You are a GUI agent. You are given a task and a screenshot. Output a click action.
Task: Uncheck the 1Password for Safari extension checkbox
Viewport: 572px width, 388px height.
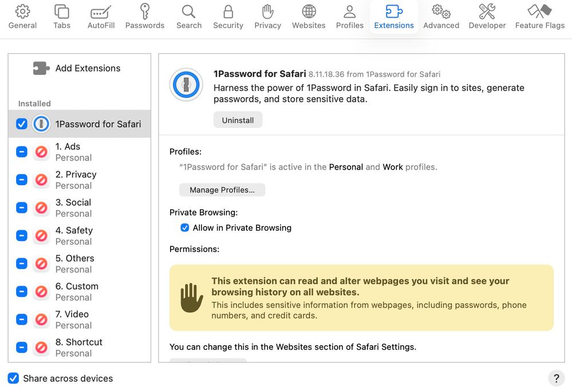pyautogui.click(x=22, y=124)
